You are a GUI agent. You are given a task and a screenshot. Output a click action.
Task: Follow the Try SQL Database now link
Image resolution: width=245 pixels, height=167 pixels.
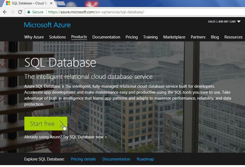click(x=85, y=137)
